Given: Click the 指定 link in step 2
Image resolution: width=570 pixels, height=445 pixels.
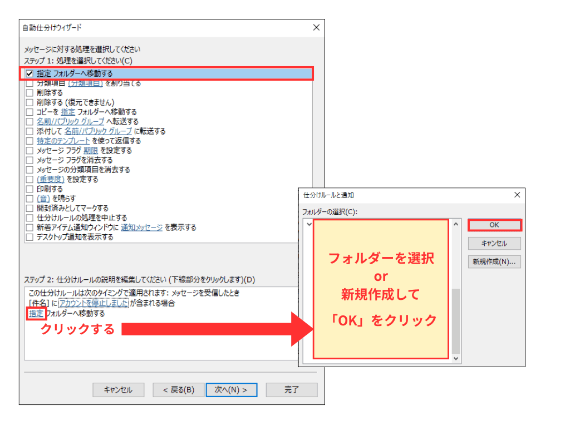Looking at the screenshot, I should [36, 314].
